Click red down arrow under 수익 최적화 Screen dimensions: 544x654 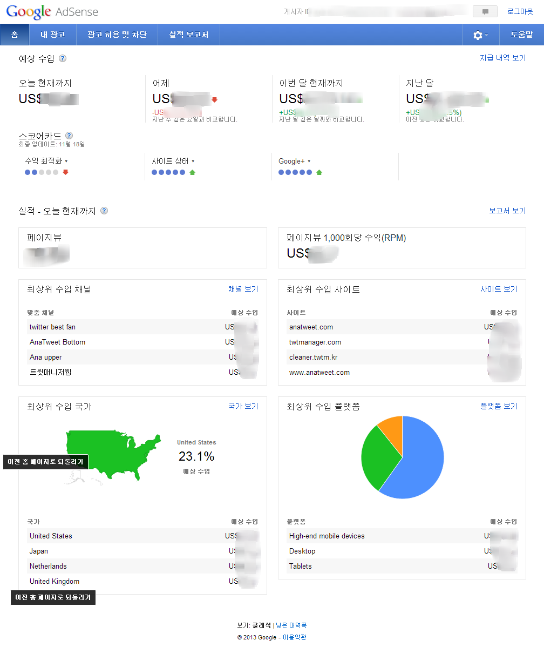(x=66, y=172)
